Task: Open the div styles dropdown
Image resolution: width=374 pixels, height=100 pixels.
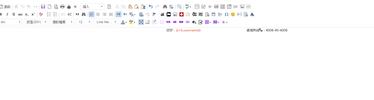Action: pyautogui.click(x=11, y=22)
